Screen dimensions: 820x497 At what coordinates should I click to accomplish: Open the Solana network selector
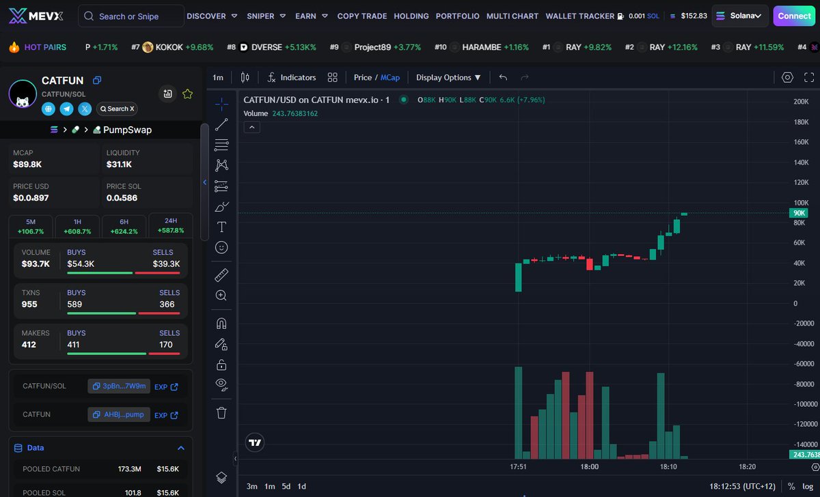[x=740, y=16]
